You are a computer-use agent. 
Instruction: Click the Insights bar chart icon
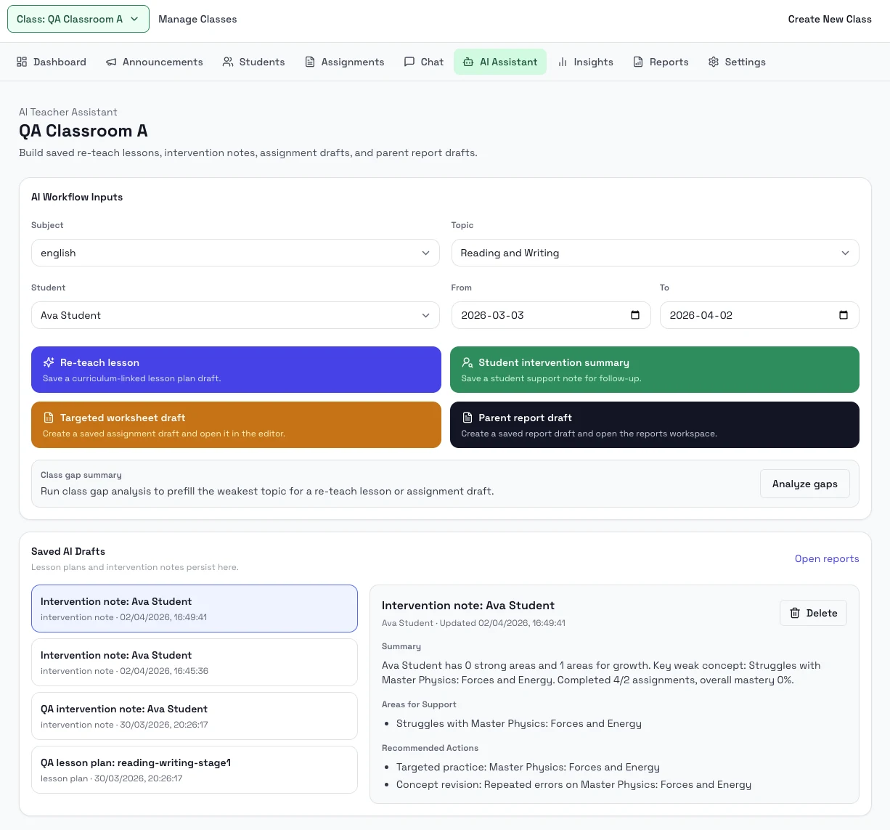(x=563, y=62)
